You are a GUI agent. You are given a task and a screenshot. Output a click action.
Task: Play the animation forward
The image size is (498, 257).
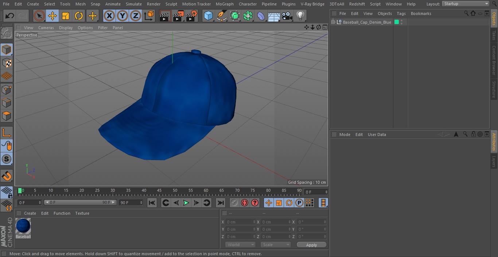[x=186, y=203]
